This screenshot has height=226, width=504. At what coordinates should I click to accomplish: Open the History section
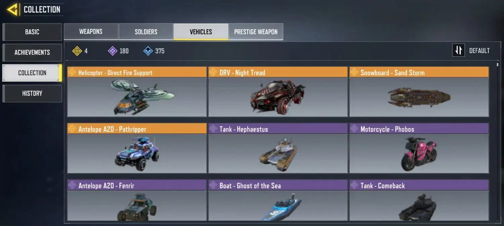[32, 93]
